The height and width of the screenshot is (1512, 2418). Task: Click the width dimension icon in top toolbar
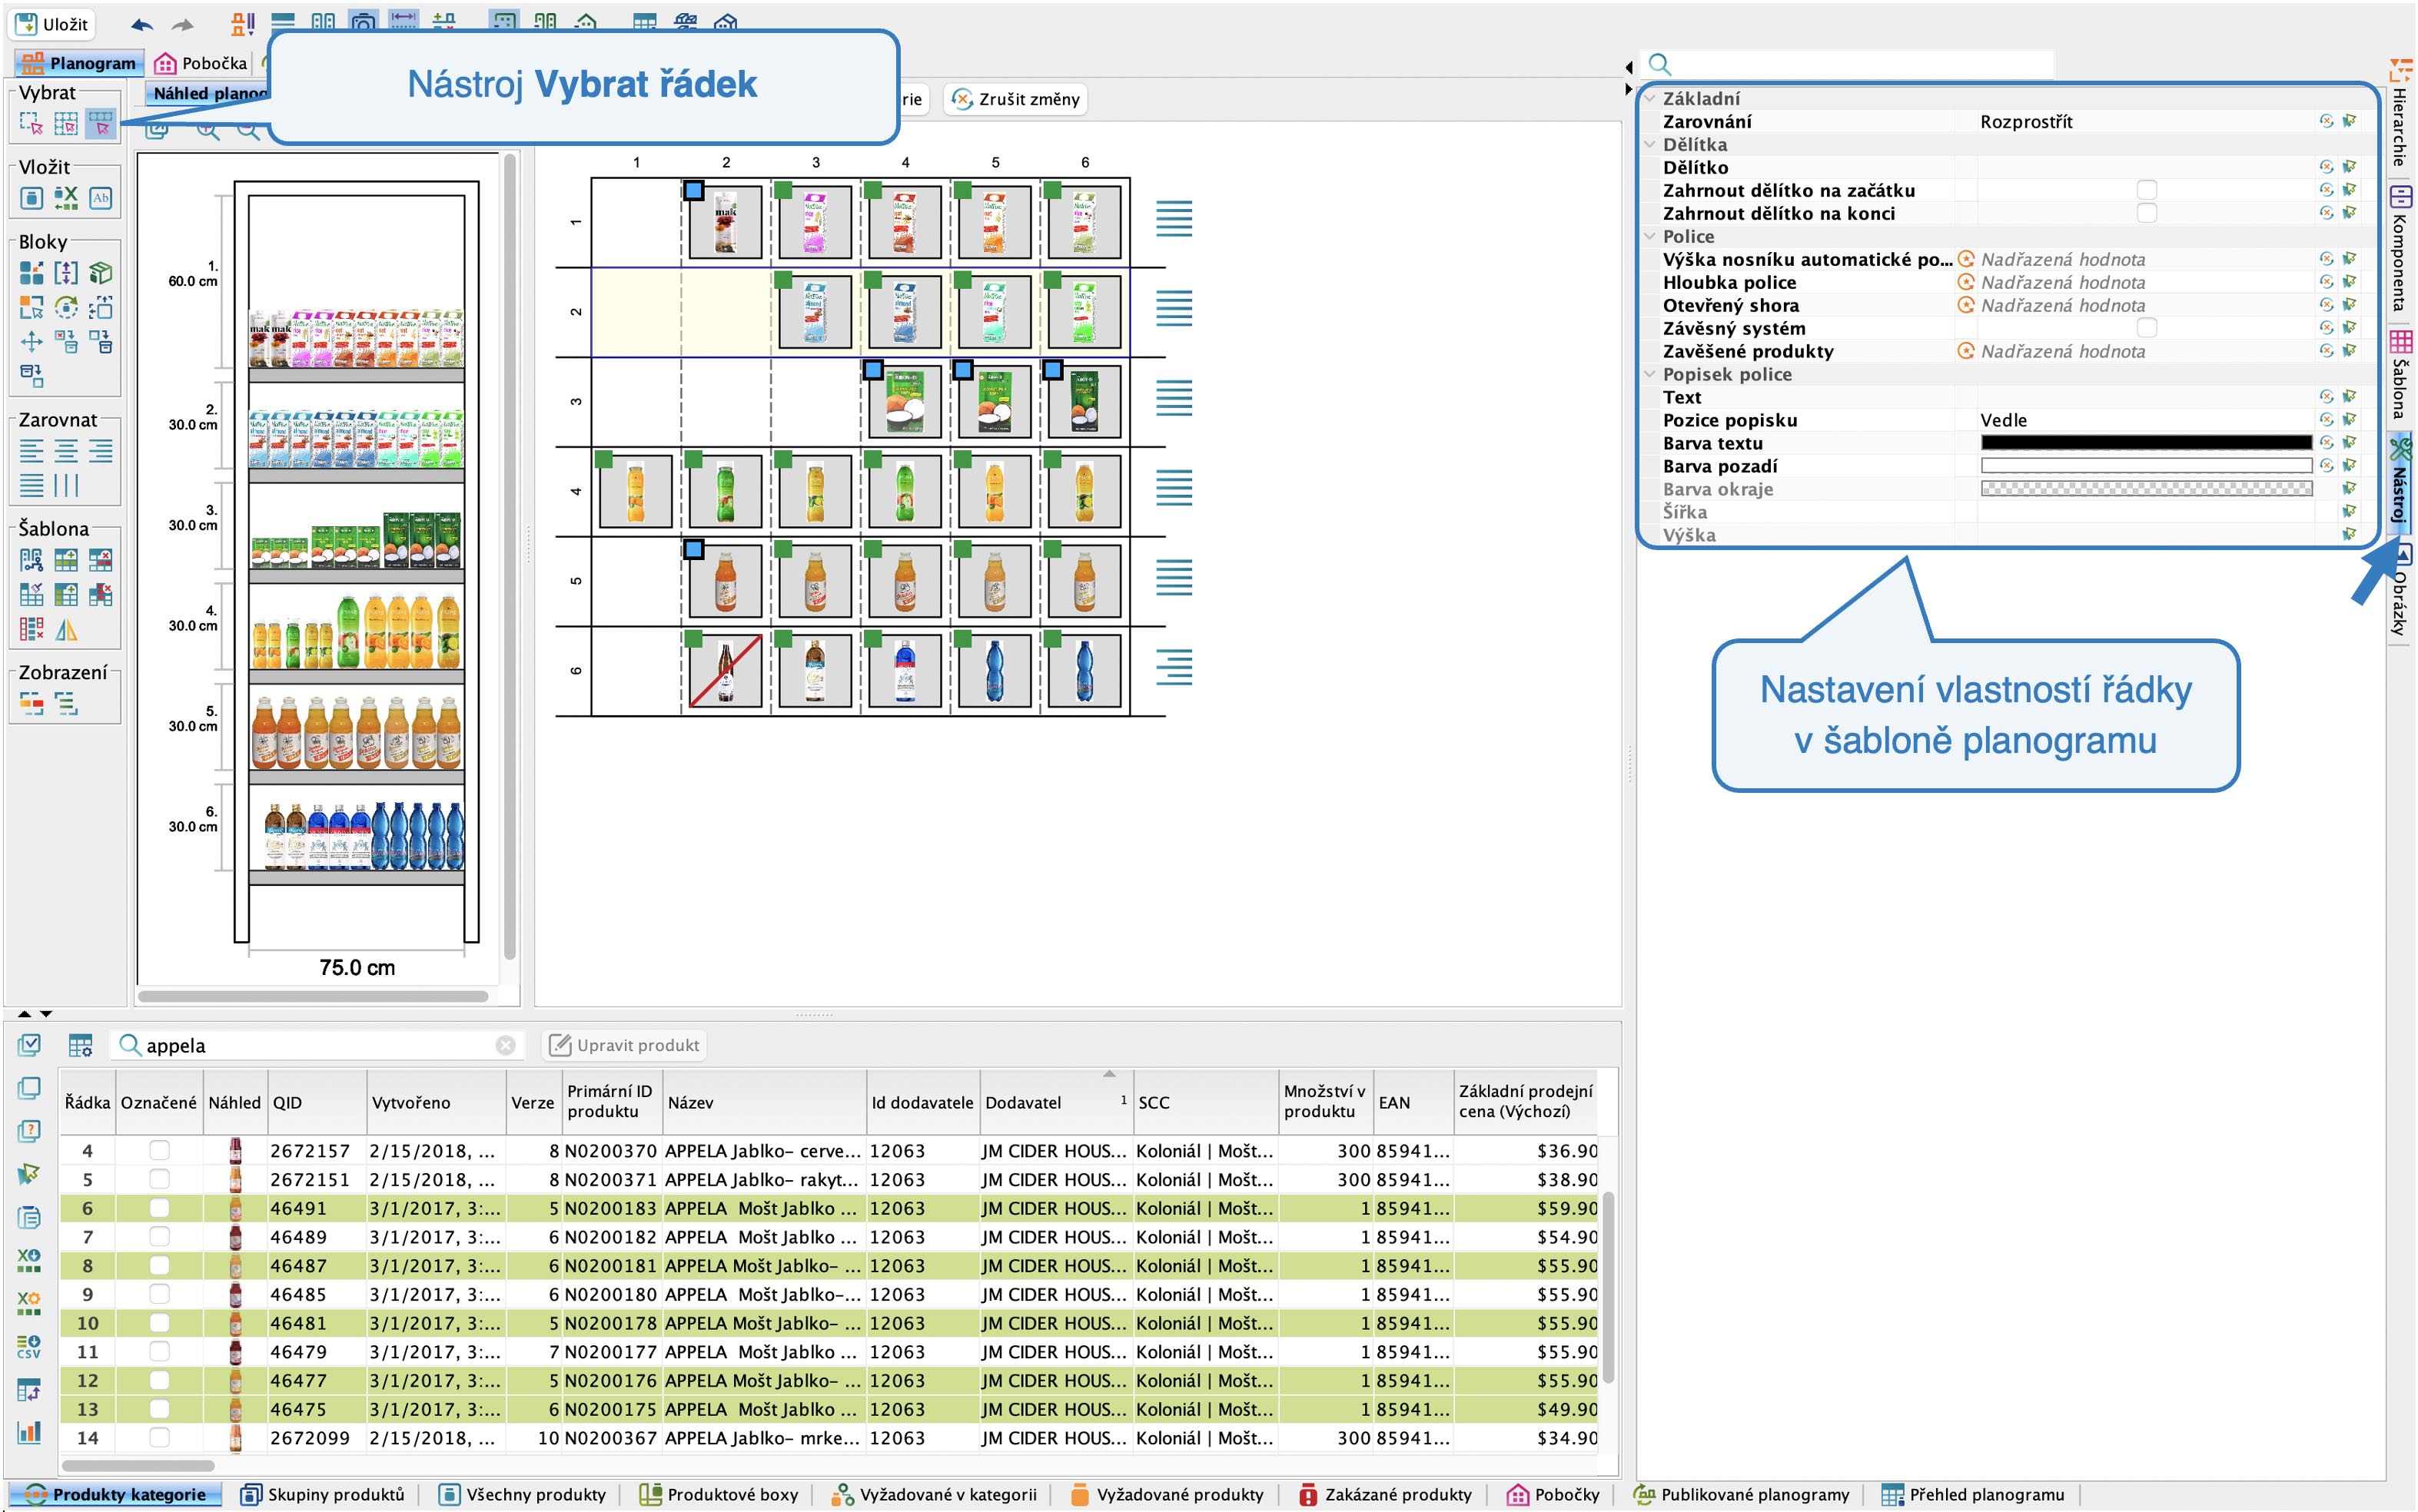click(x=404, y=20)
